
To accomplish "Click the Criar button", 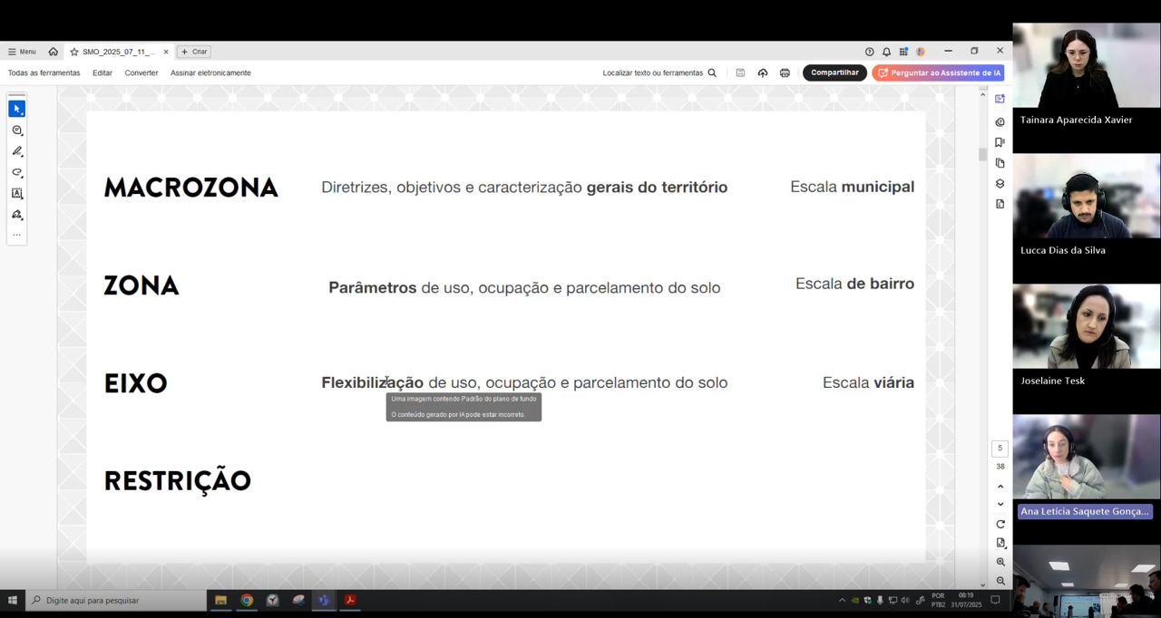I will pos(194,52).
